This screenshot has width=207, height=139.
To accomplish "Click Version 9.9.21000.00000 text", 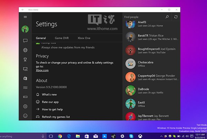I will point(51,87).
